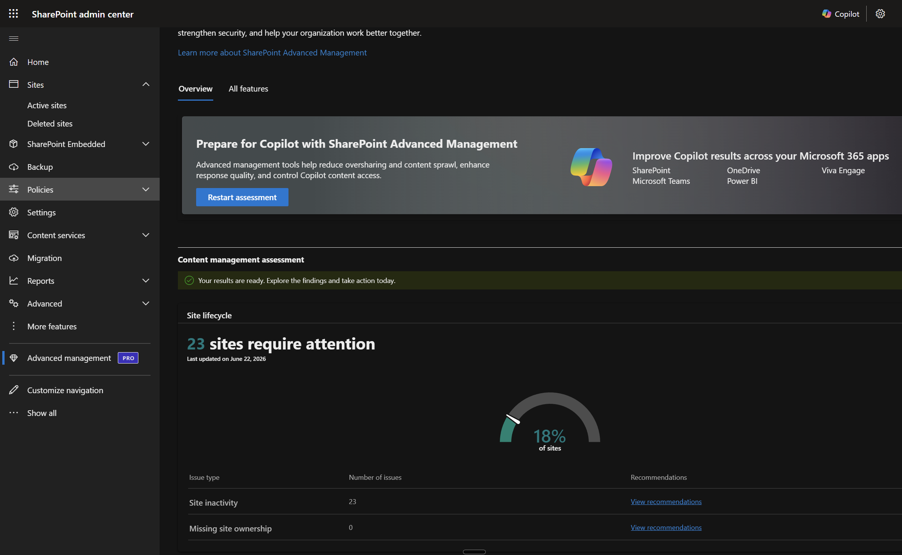The height and width of the screenshot is (555, 902).
Task: Click the Migration cloud icon
Action: click(14, 258)
